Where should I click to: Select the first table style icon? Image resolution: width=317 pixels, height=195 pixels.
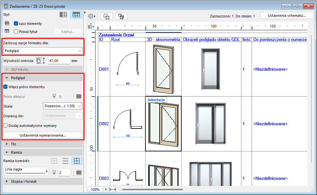(x=64, y=15)
